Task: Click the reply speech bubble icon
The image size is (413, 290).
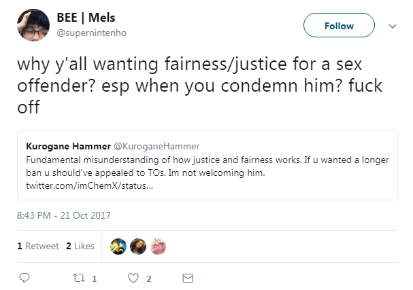Action: click(x=24, y=278)
